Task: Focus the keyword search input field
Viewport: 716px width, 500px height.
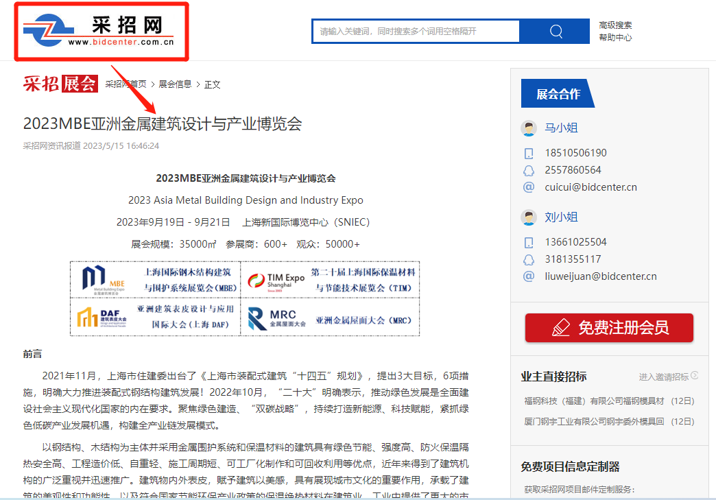Action: (416, 31)
